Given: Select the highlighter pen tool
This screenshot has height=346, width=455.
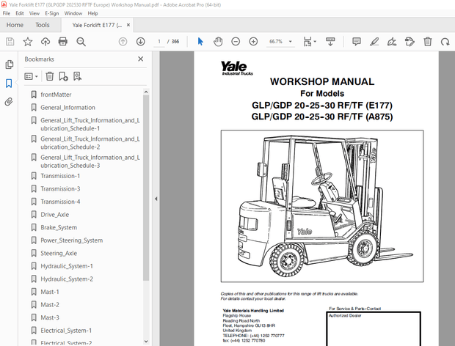Looking at the screenshot, I should tap(374, 42).
